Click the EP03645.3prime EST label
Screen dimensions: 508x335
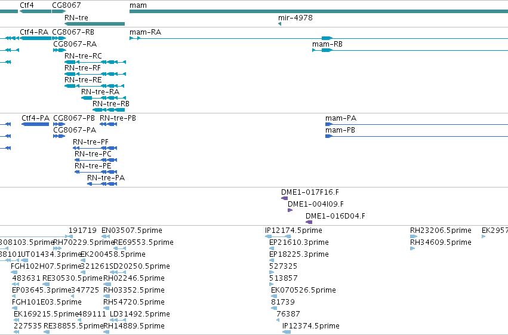click(41, 290)
